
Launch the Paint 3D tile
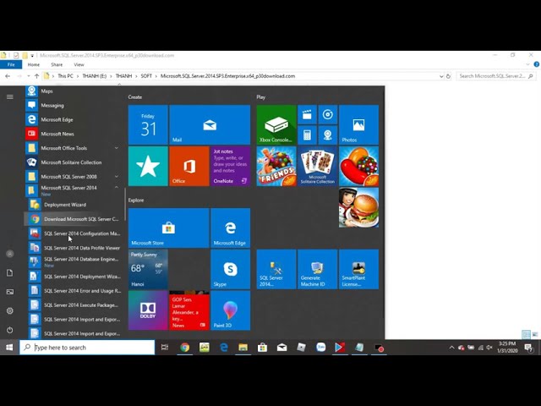(230, 310)
